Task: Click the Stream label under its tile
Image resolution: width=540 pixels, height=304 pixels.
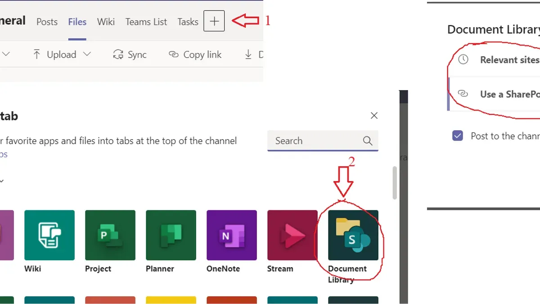Action: (x=280, y=269)
